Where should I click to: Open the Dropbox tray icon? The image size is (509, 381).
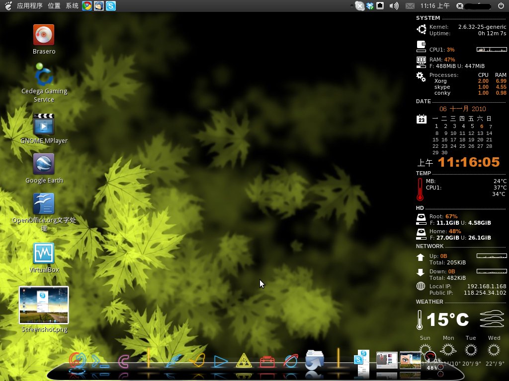tap(370, 6)
